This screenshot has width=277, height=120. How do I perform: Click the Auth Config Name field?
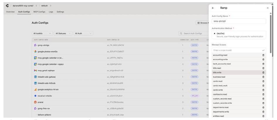239,21
